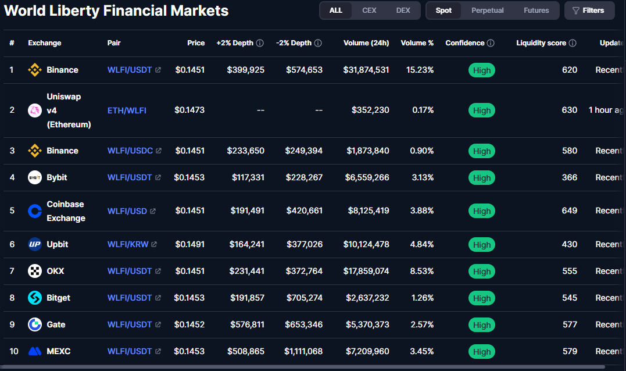Click the Uniswap v4 unicorn logo
The width and height of the screenshot is (626, 371).
coord(35,110)
